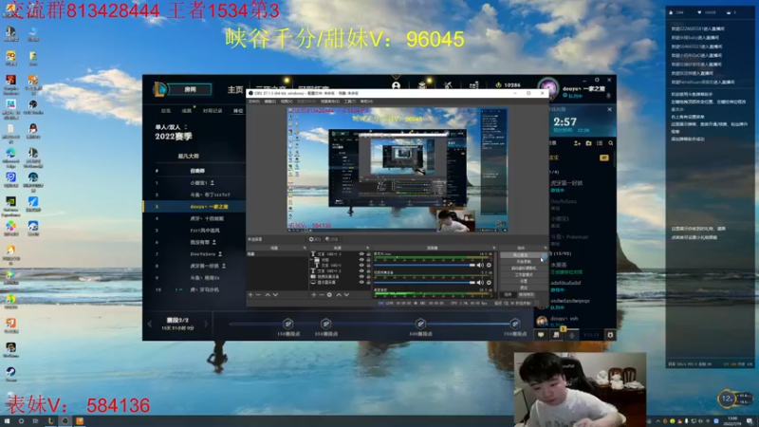
Task: Click League 房间 button
Action: (191, 89)
